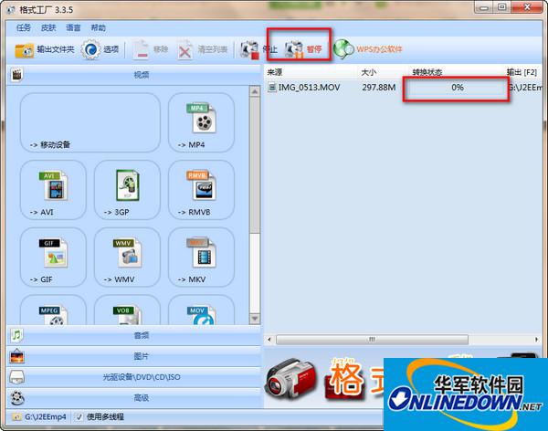Click the format list scroll up arrow
Viewport: 548px width, 431px height.
click(x=255, y=91)
